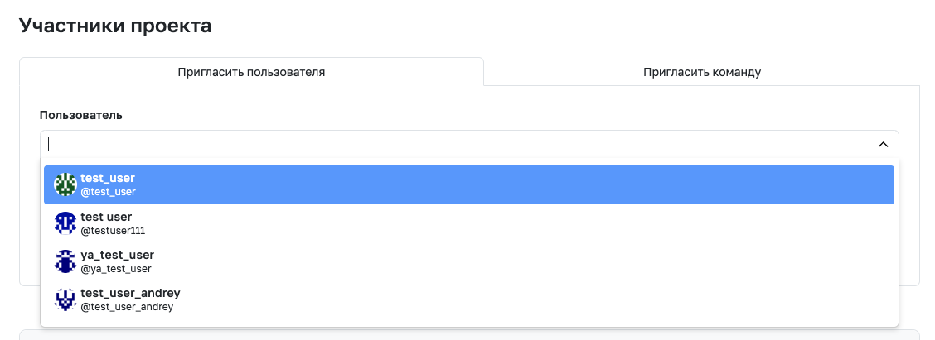Click the collapsed panel below the dropdown list
935x340 pixels.
pos(469,335)
